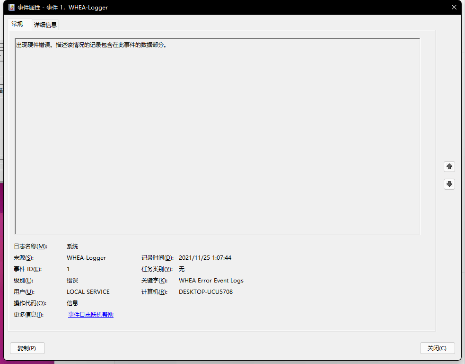
Task: Show the previous event with the up arrow
Action: (x=449, y=166)
